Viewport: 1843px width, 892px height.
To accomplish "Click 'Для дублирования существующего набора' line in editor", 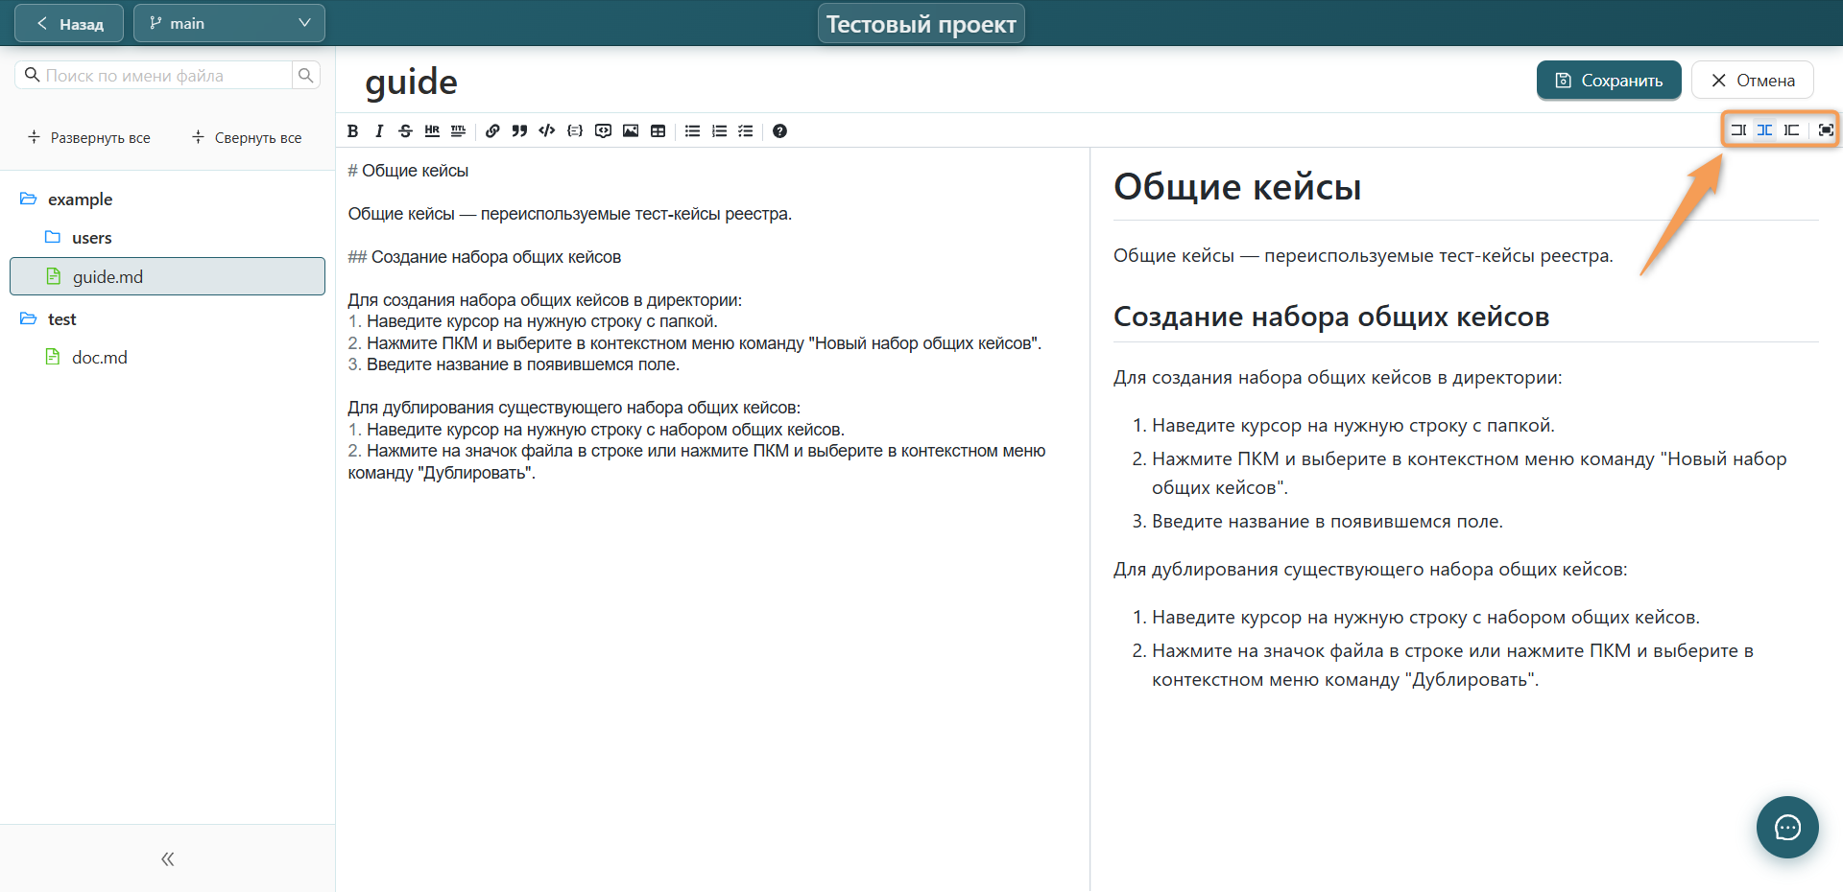I will tap(574, 408).
